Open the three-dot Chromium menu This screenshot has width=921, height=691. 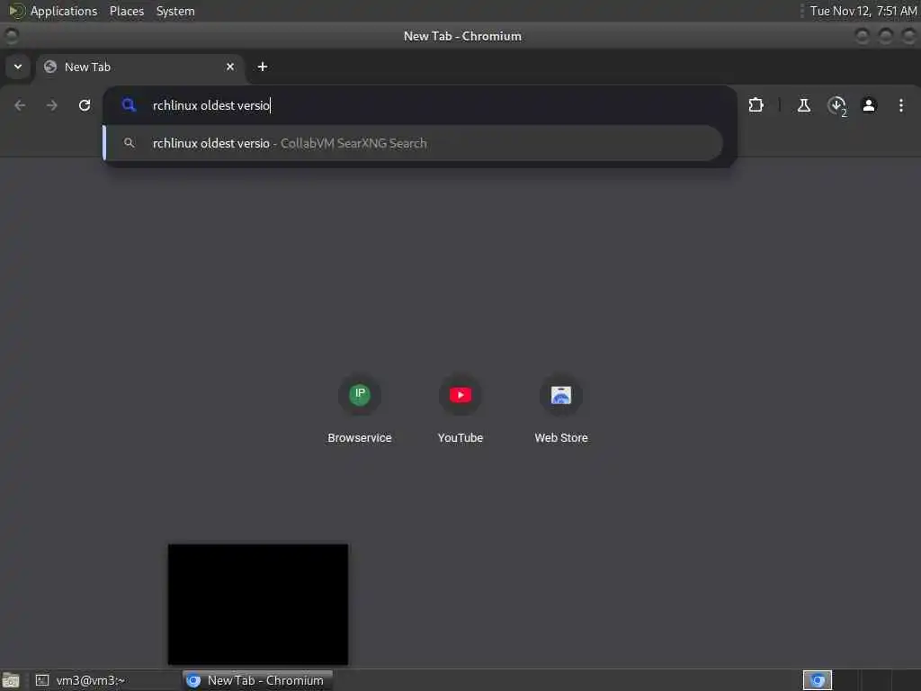point(901,105)
